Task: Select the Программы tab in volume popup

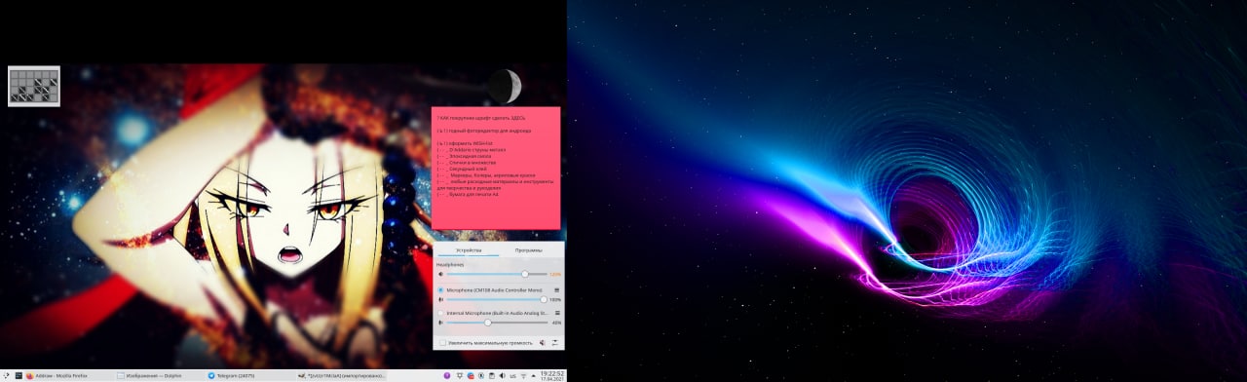Action: pyautogui.click(x=529, y=250)
